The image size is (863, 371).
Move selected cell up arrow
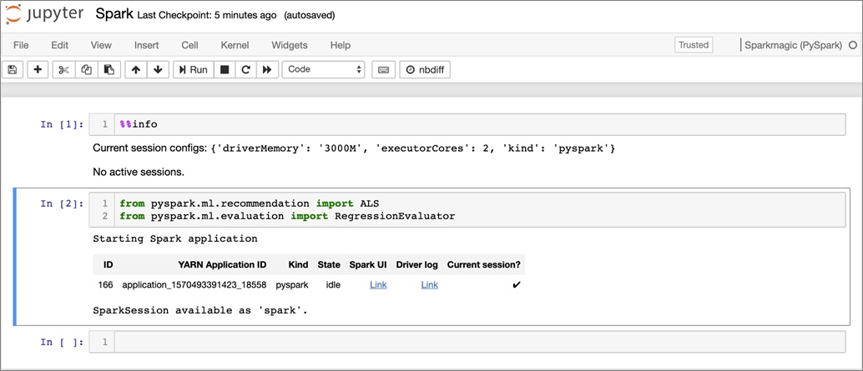(136, 70)
